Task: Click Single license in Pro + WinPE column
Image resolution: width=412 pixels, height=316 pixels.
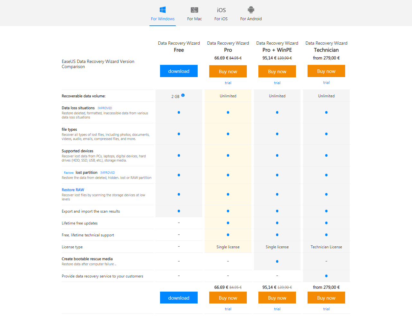Action: pyautogui.click(x=277, y=247)
